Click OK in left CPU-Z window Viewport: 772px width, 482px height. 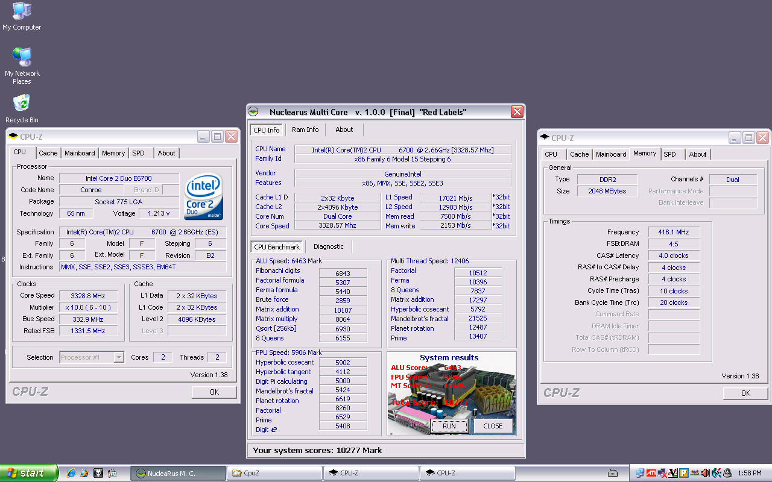click(215, 392)
